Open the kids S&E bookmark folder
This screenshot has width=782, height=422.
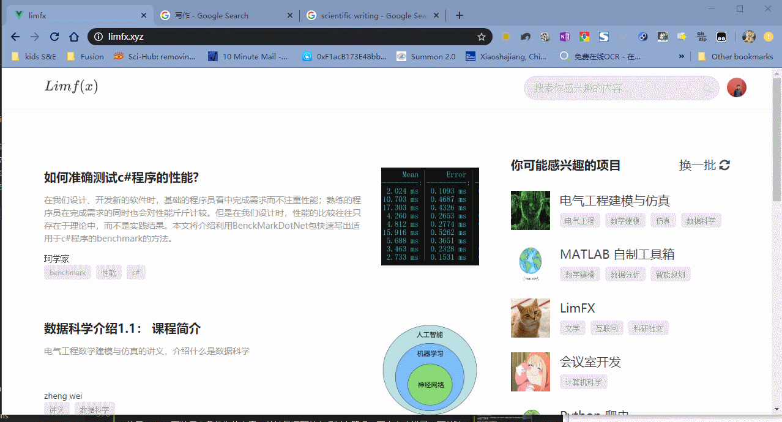pyautogui.click(x=34, y=56)
